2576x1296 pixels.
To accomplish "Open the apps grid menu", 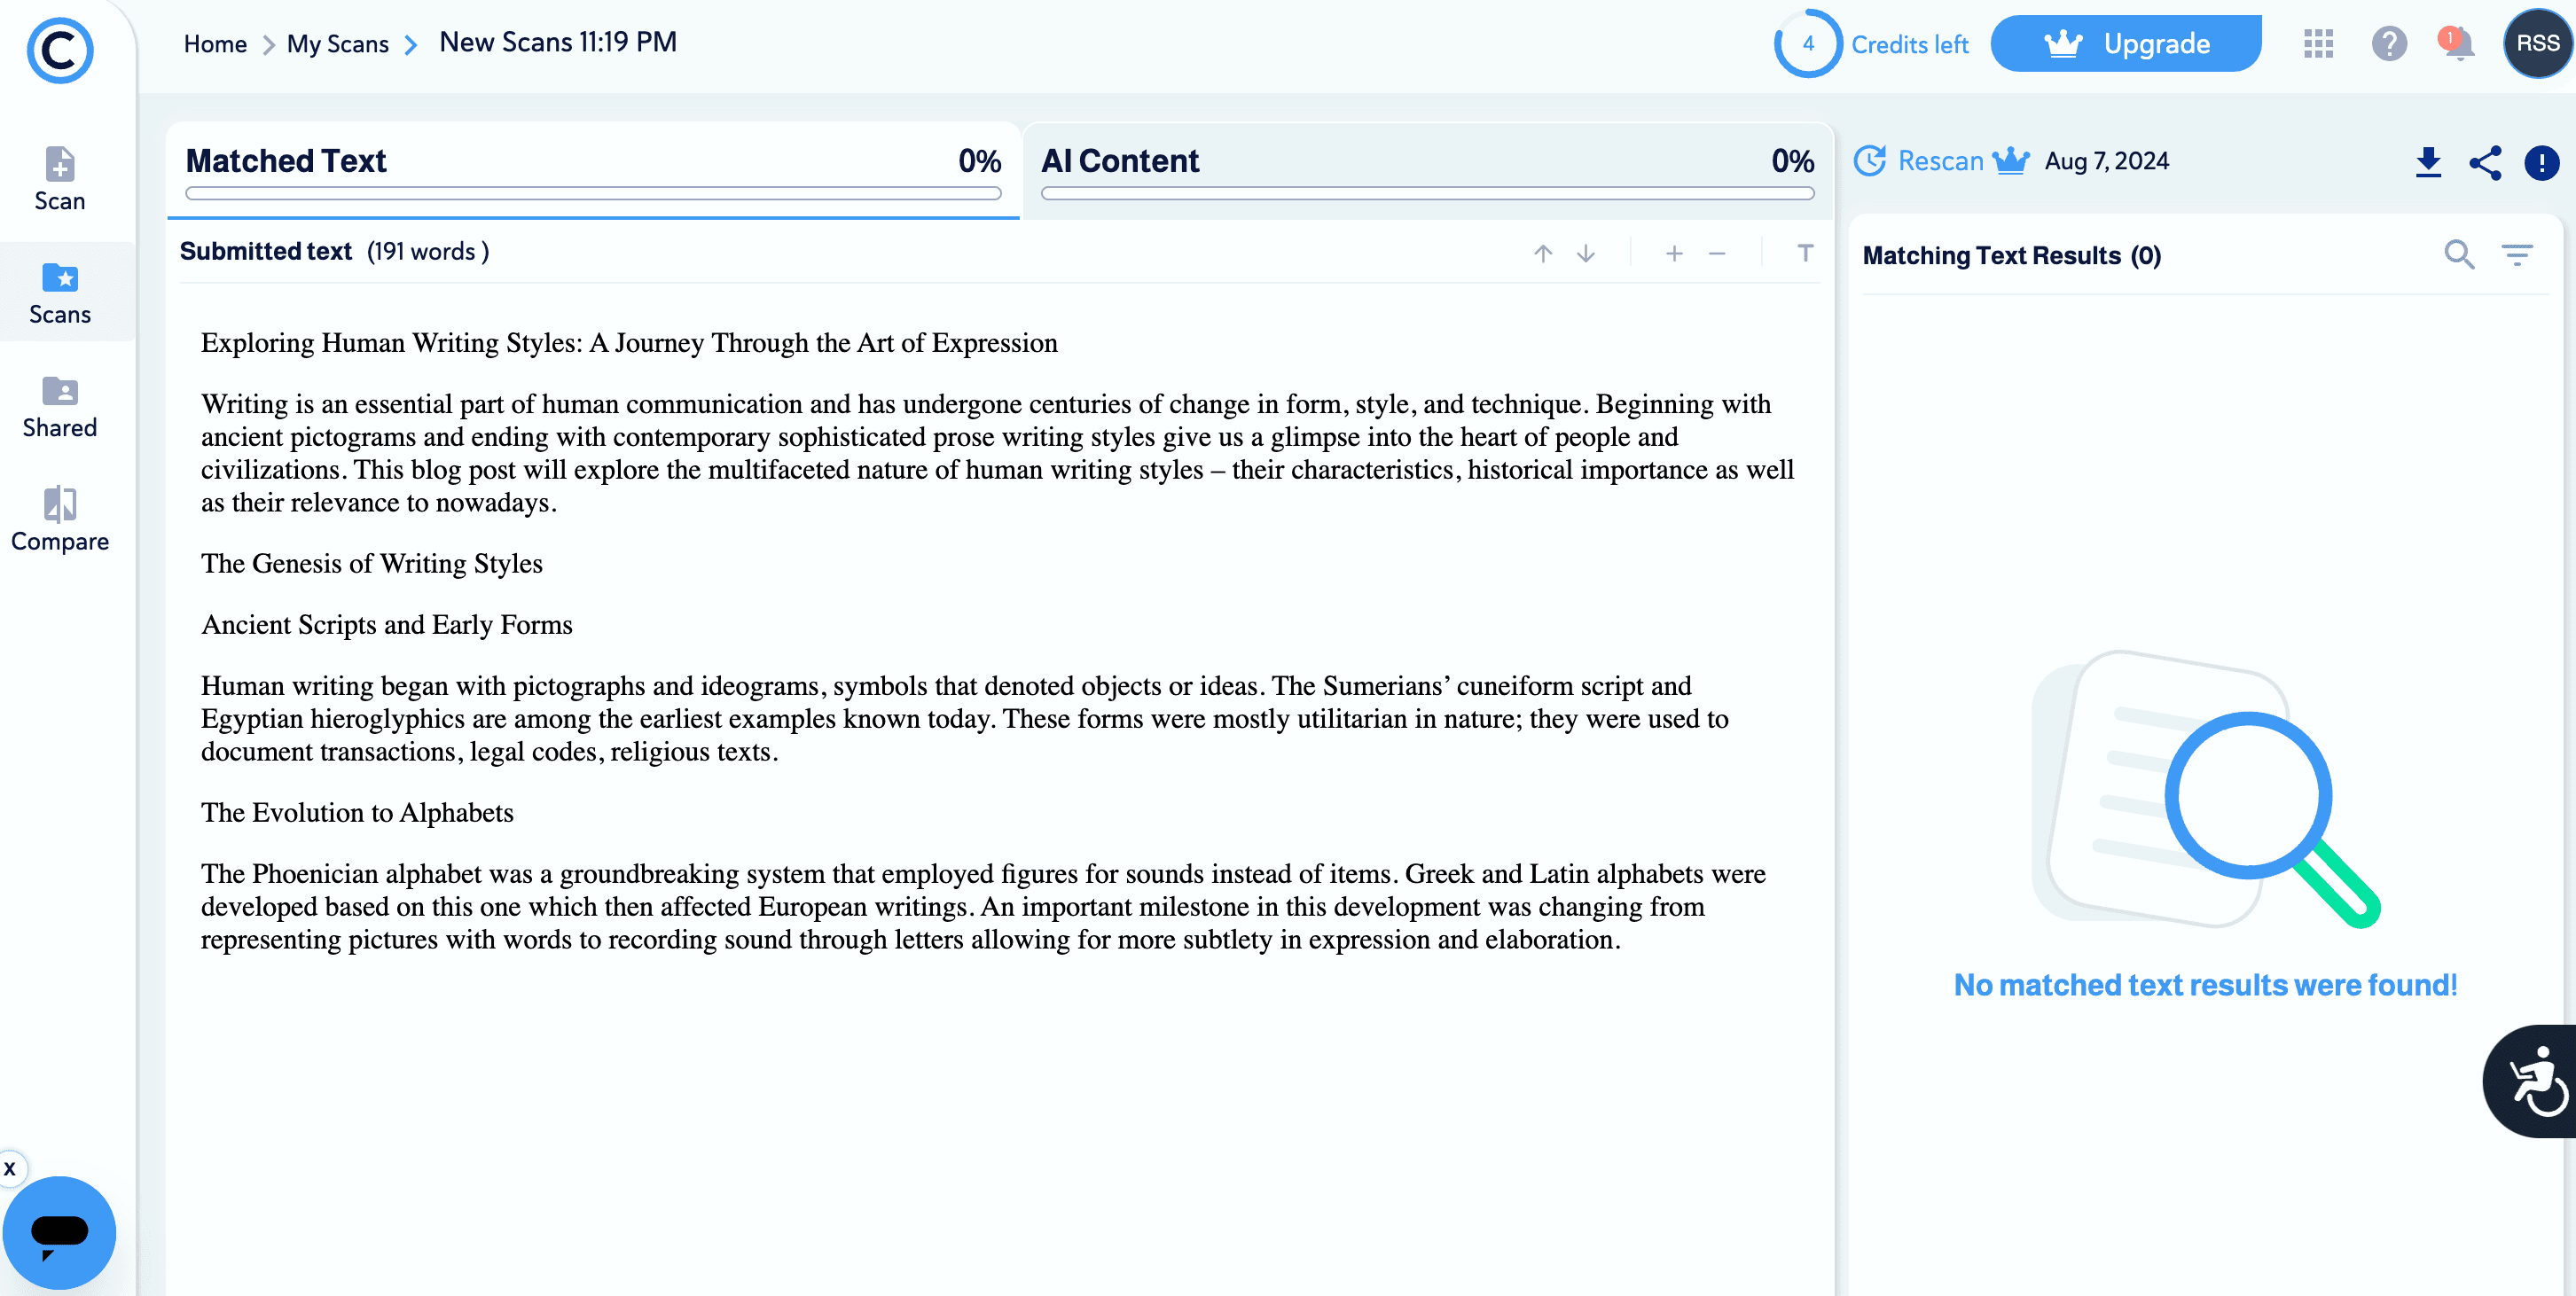I will 2318,44.
